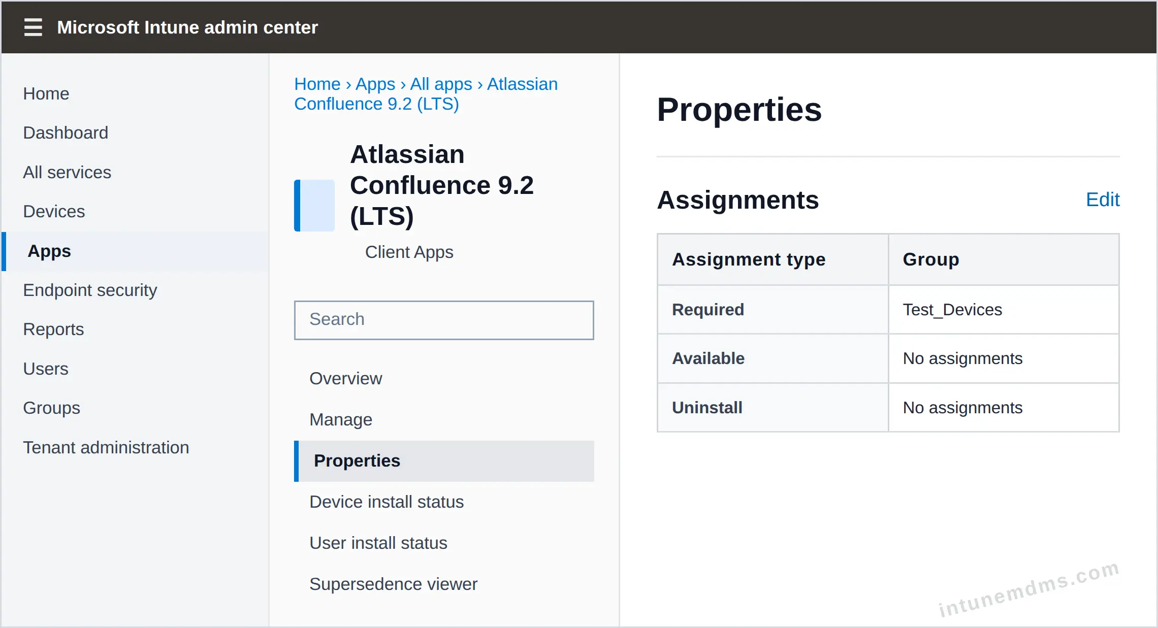Viewport: 1158px width, 628px height.
Task: Focus the Search input field
Action: [444, 320]
